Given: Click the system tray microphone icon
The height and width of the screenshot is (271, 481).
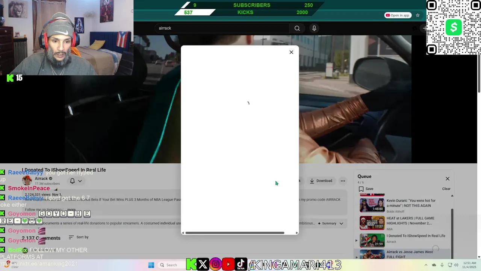Looking at the screenshot, I should click(442, 265).
